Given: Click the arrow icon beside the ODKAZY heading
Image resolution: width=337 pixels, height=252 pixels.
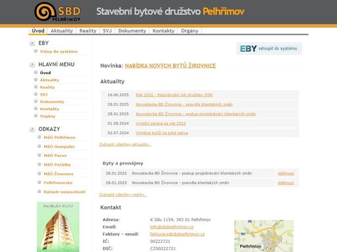Looking at the screenshot, I should (32, 129).
